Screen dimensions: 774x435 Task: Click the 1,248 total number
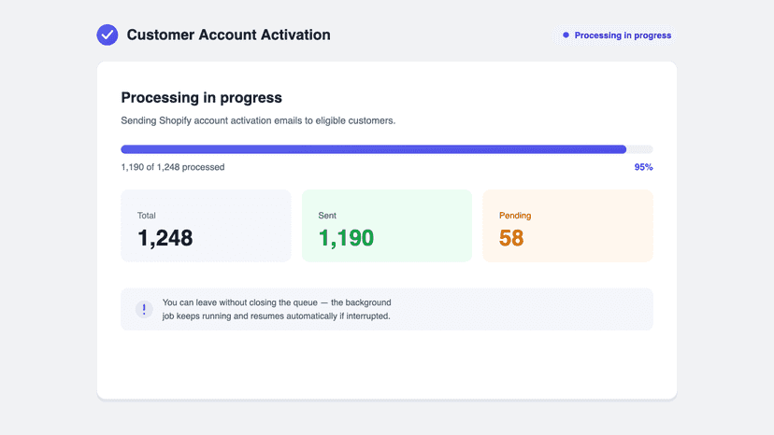(x=165, y=238)
